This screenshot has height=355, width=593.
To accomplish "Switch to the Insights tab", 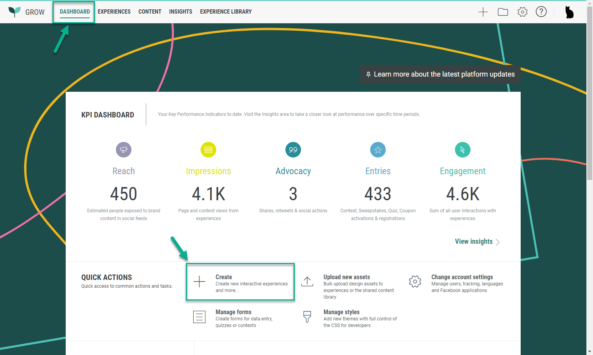I will pos(180,12).
